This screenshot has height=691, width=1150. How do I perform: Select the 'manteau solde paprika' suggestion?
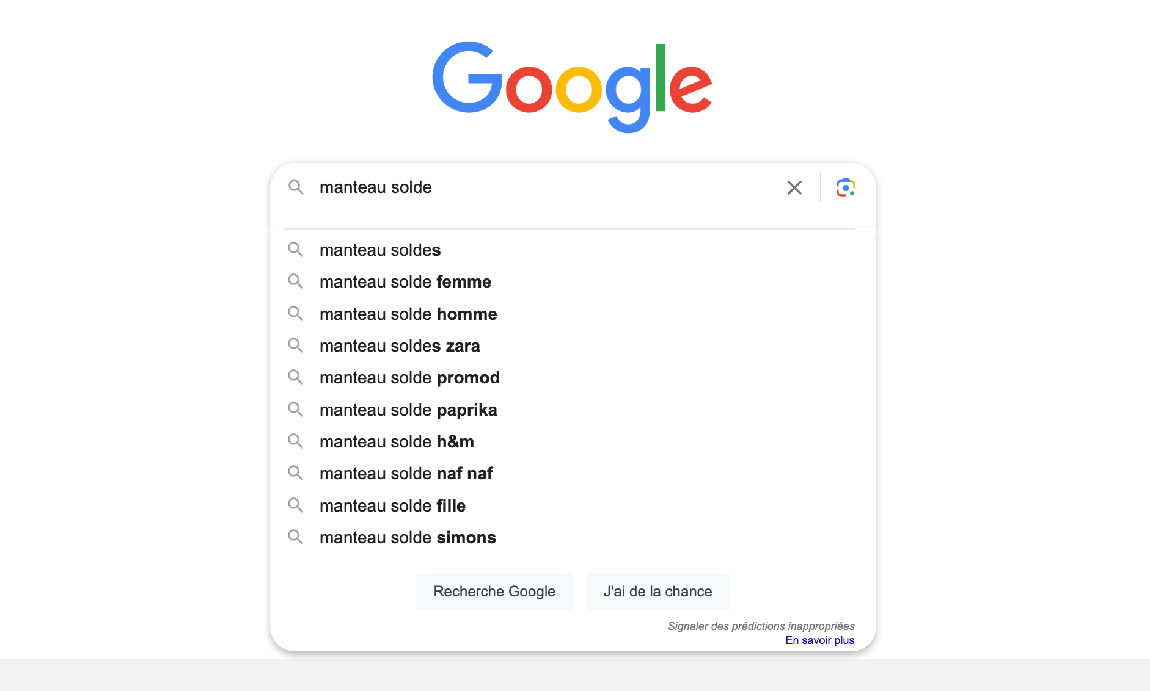573,410
